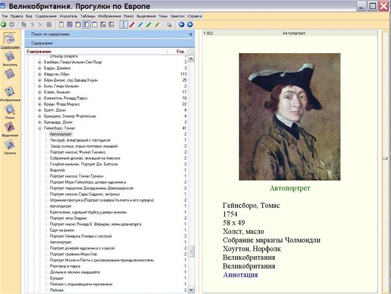Open the Заметки sidebar panel

(x=10, y=147)
